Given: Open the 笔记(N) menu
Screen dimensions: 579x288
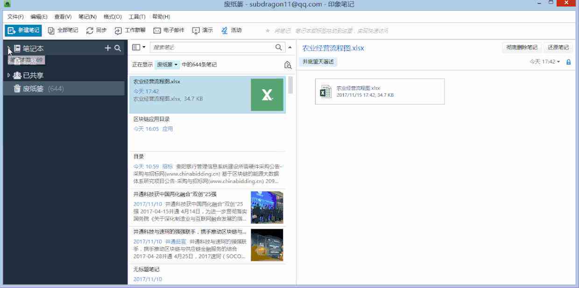Looking at the screenshot, I should (x=87, y=17).
